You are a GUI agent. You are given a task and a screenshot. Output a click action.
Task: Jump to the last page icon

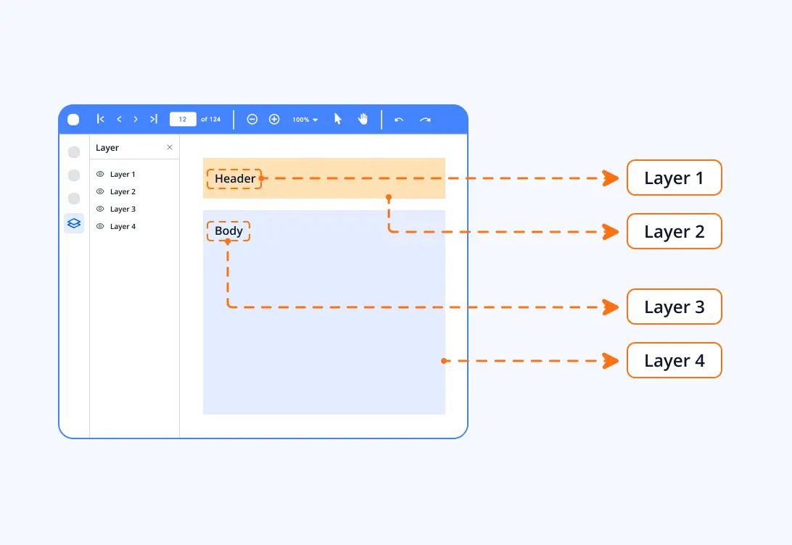pyautogui.click(x=153, y=119)
